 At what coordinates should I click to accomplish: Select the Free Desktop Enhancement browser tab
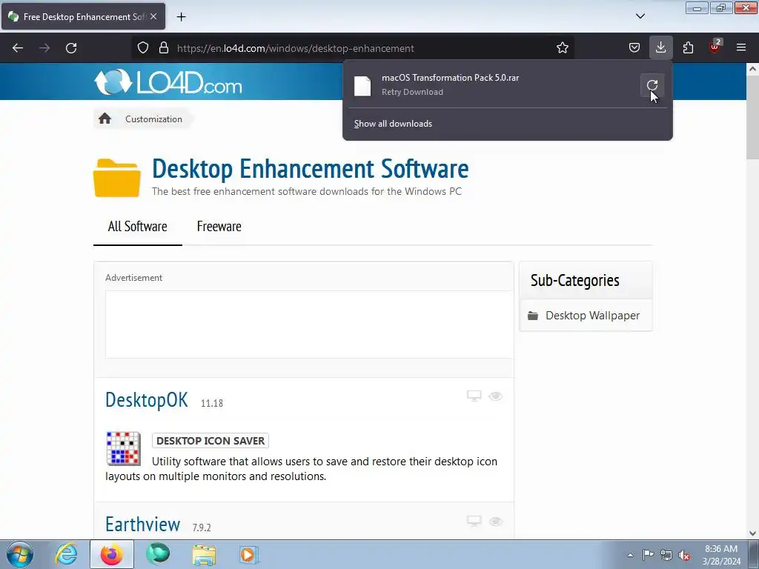(x=83, y=16)
